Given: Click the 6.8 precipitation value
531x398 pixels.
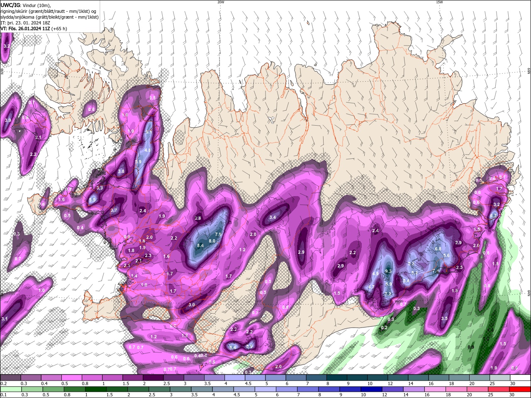Looking at the screenshot, I should point(438,249).
